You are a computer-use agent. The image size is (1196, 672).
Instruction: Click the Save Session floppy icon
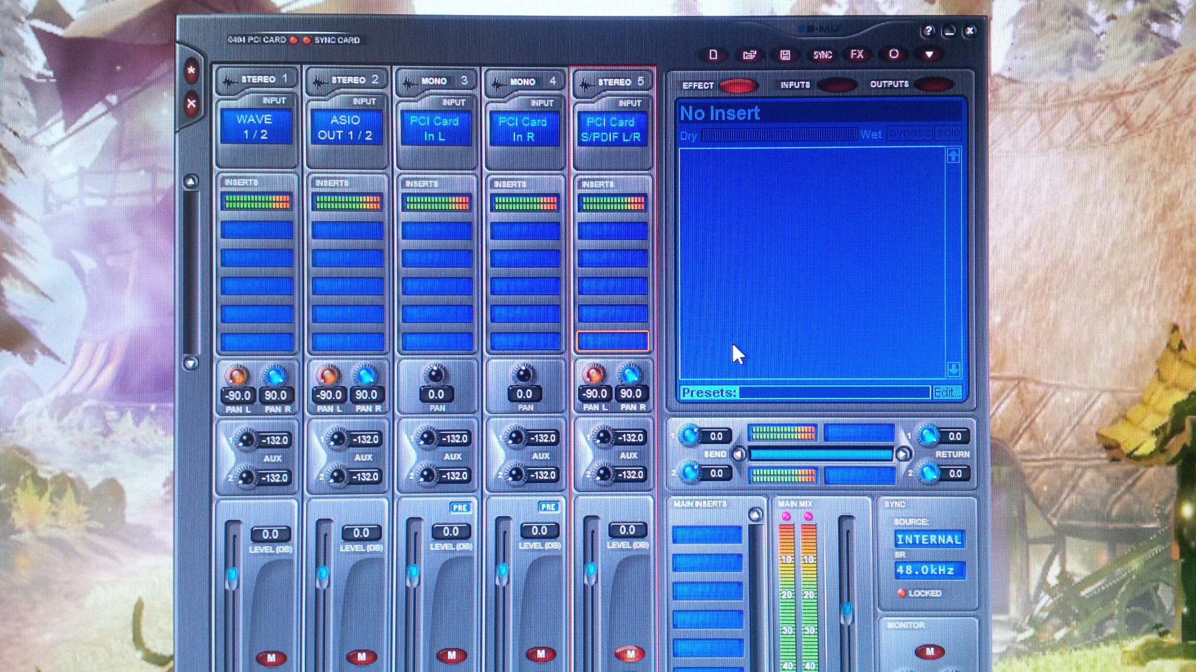785,55
